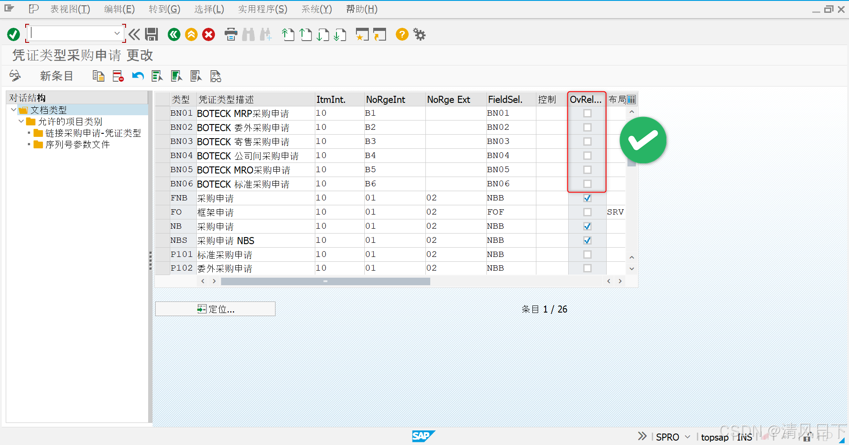The width and height of the screenshot is (849, 445).
Task: Open the command field dropdown
Action: pyautogui.click(x=117, y=33)
